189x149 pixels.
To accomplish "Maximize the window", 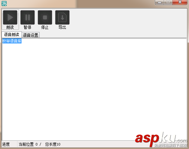I will [168, 2].
